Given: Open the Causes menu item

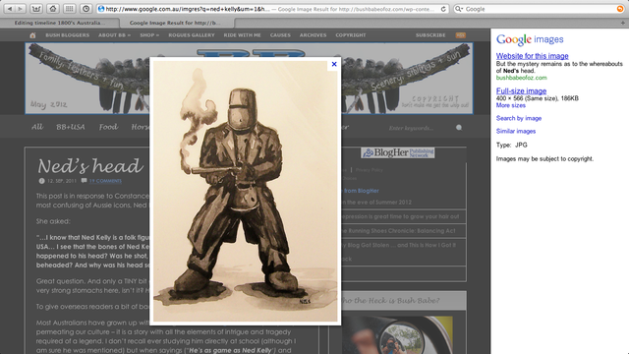Looking at the screenshot, I should (280, 35).
